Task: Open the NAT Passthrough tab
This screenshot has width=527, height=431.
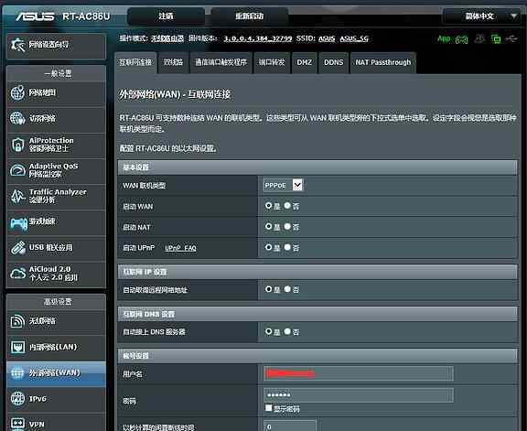Action: coord(383,62)
